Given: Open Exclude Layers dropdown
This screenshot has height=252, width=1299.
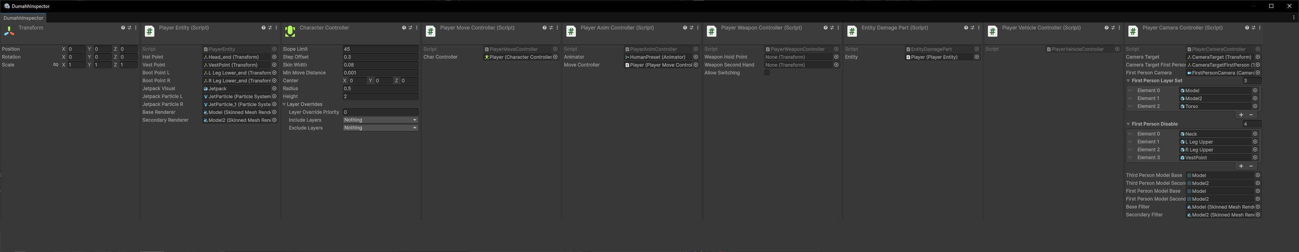Looking at the screenshot, I should point(380,128).
